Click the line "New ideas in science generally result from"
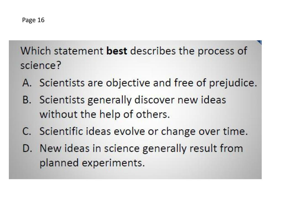The width and height of the screenshot is (283, 212). coord(141,149)
